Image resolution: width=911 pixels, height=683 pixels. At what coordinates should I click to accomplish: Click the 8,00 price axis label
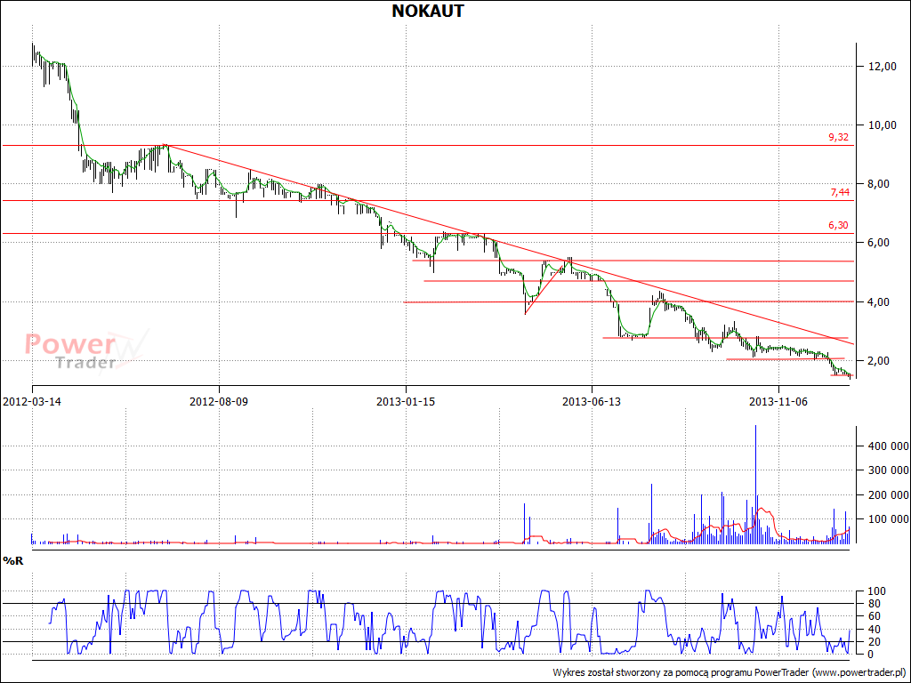click(876, 184)
